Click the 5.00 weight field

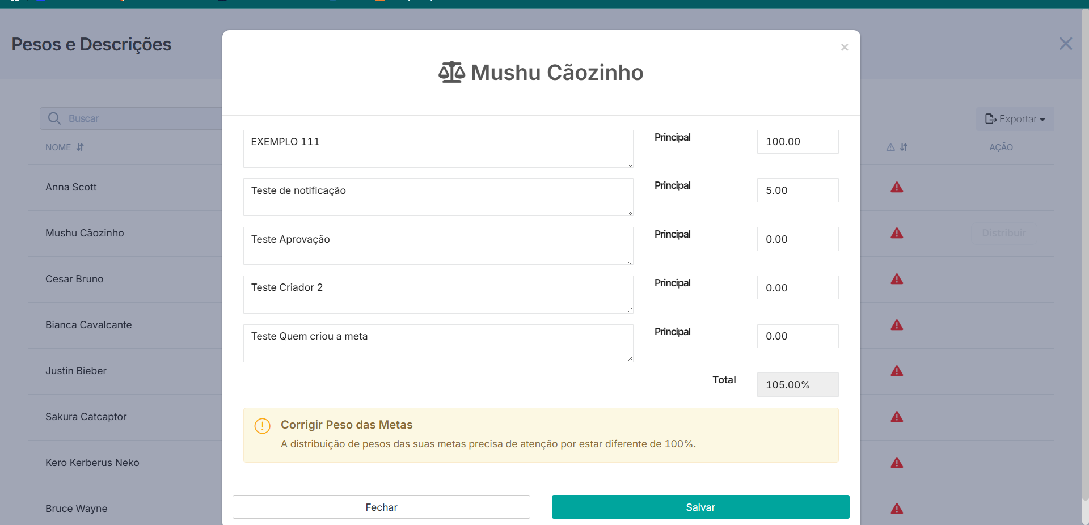(x=797, y=190)
